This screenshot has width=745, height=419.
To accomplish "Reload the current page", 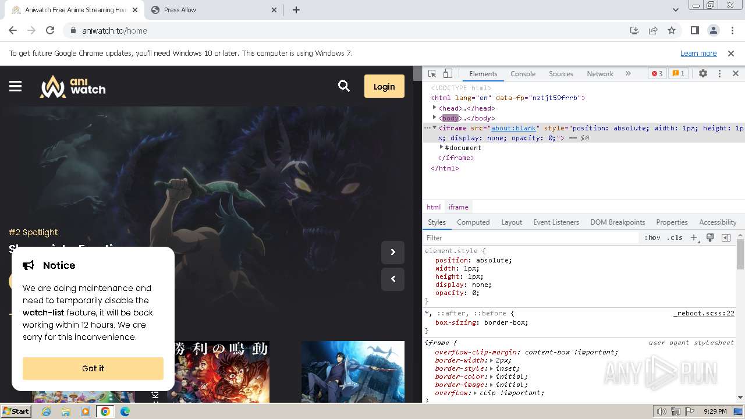I will 50,30.
